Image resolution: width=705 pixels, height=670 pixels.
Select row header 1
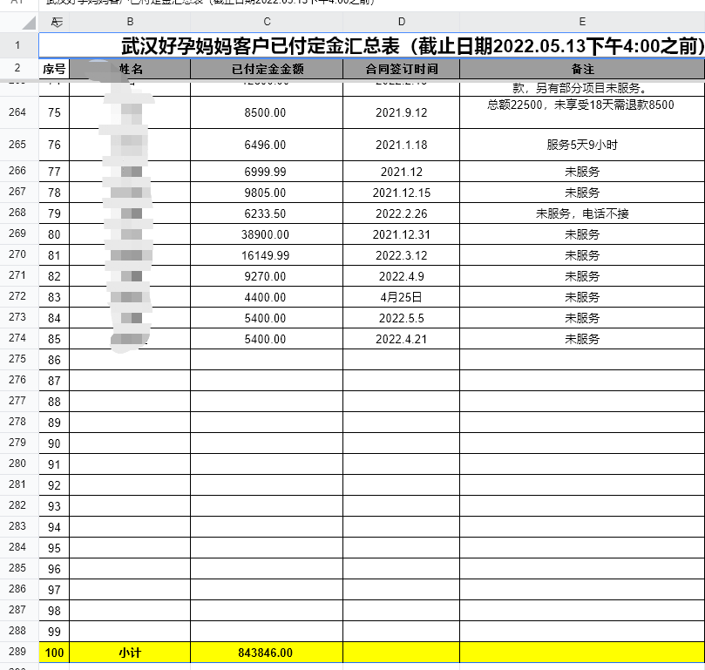(x=17, y=45)
